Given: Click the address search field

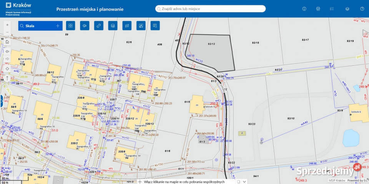Looking at the screenshot, I should pos(210,9).
